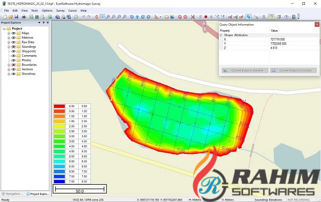Select the highlighted query cursor tool
The image size is (321, 202).
102,17
